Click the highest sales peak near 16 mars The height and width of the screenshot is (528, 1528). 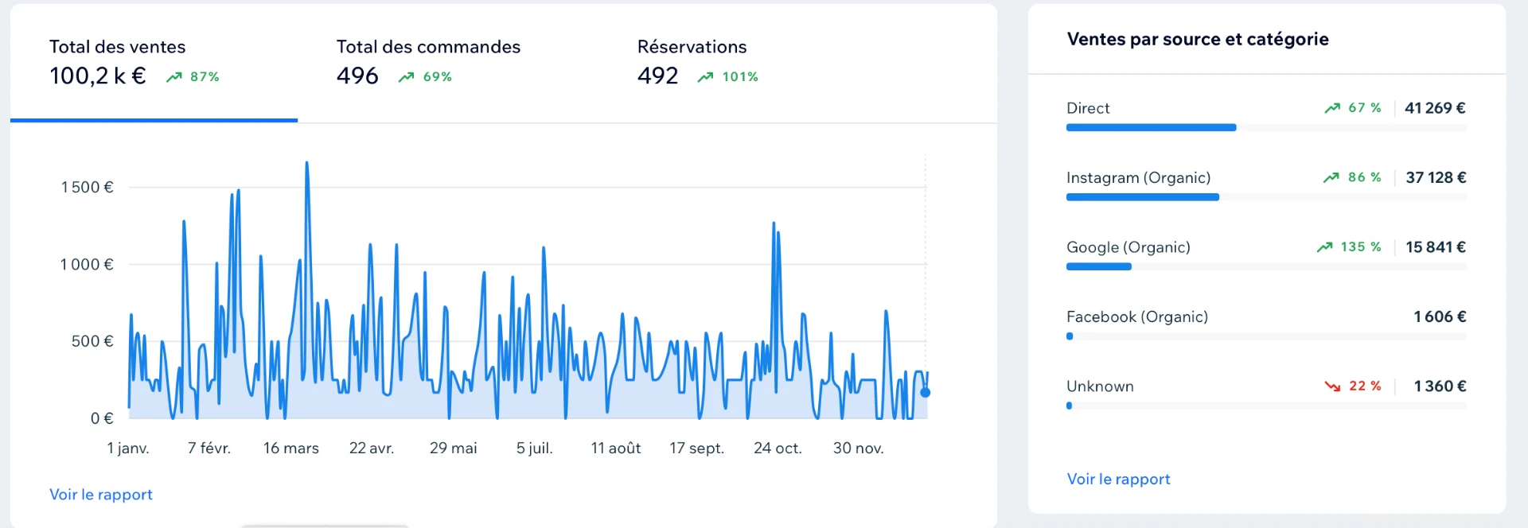point(307,164)
